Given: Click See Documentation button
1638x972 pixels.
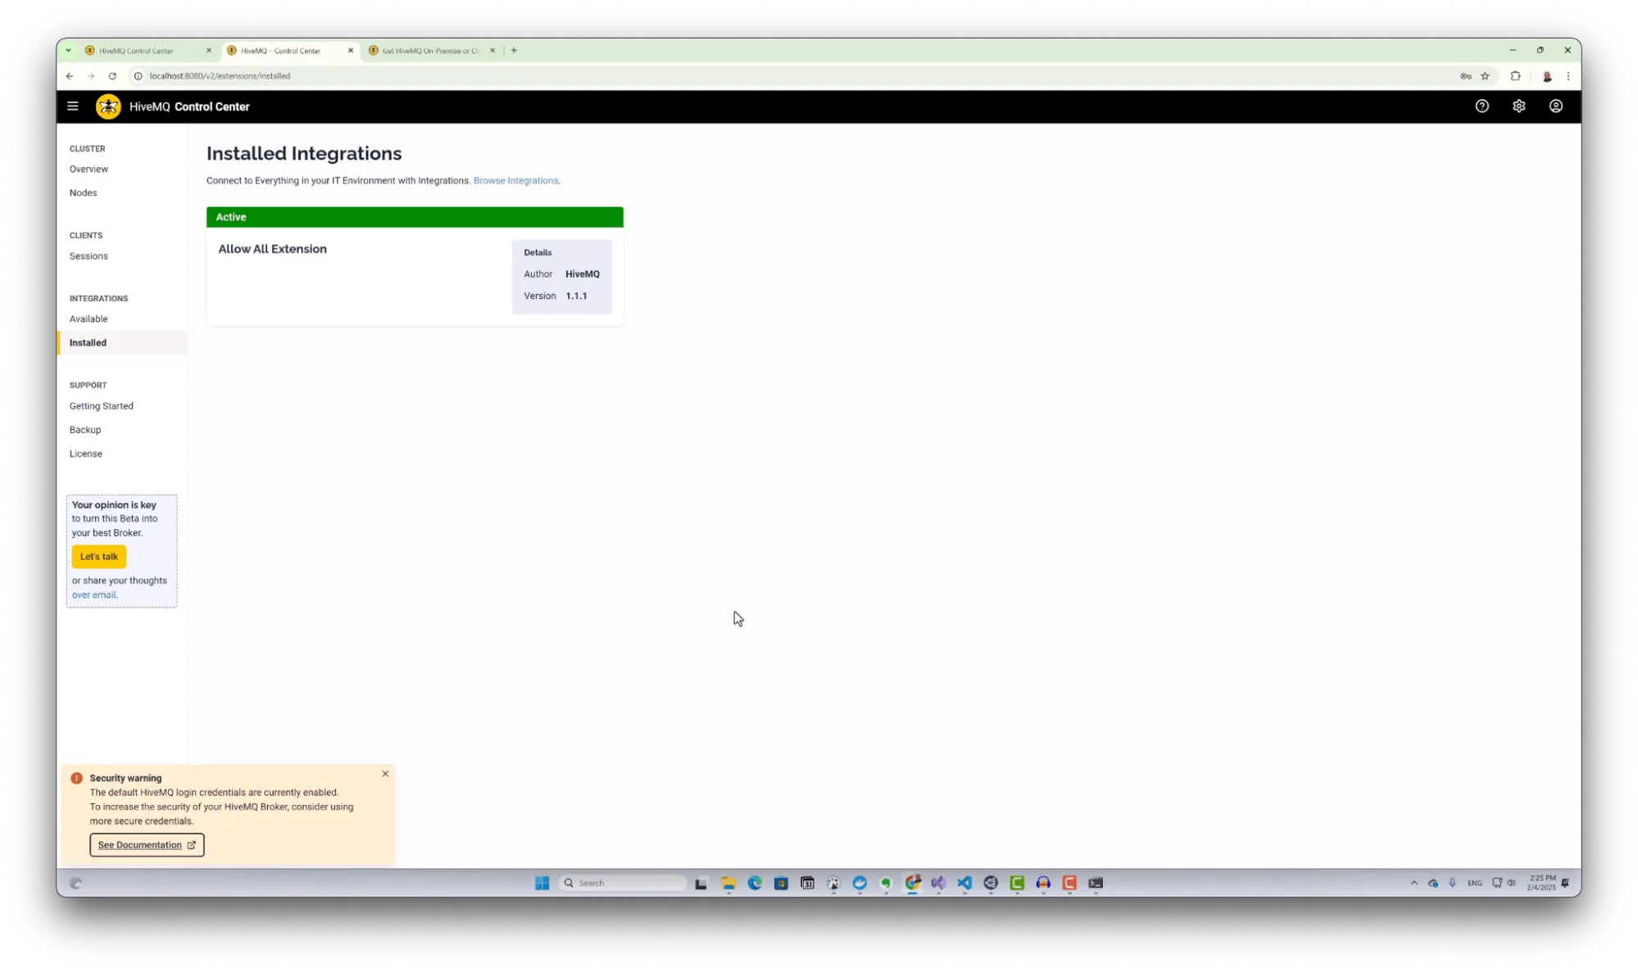Looking at the screenshot, I should (147, 845).
